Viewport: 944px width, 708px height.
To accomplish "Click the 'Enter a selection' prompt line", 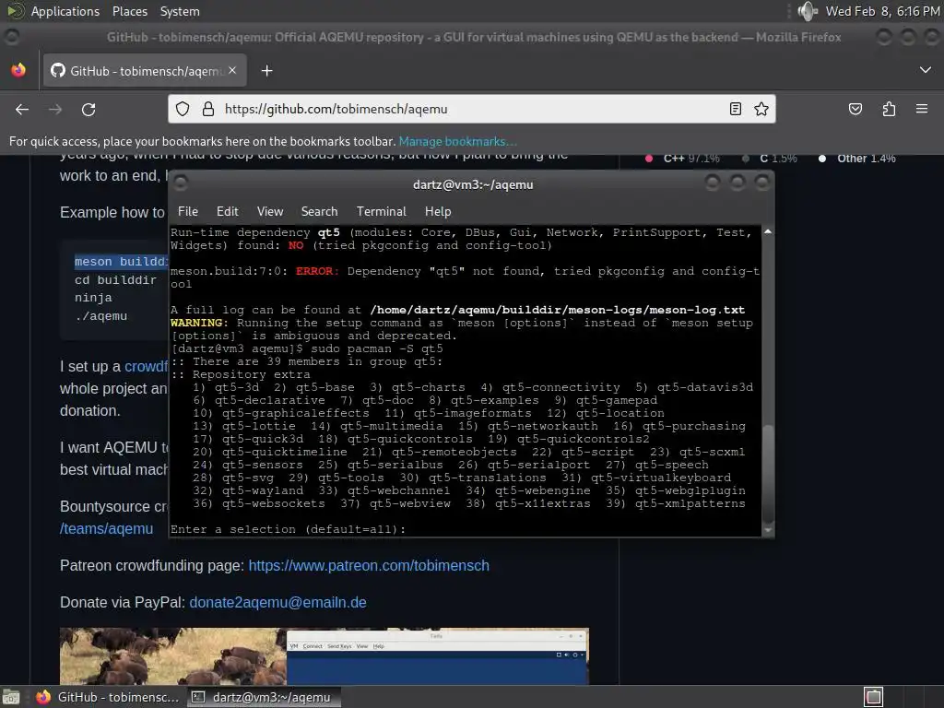I will click(289, 529).
